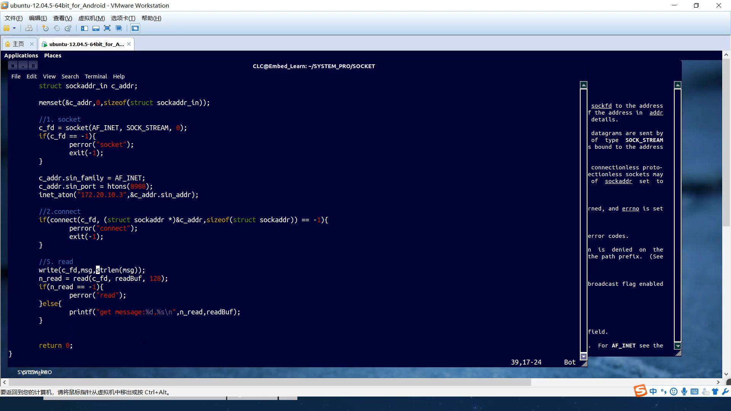Click the VMware vertical scrollbar down arrow
Image resolution: width=731 pixels, height=411 pixels.
[x=726, y=374]
